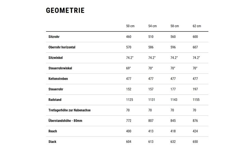The width and height of the screenshot is (249, 145).
Task: Click the Sitzrohr row label
Action: pos(54,37)
